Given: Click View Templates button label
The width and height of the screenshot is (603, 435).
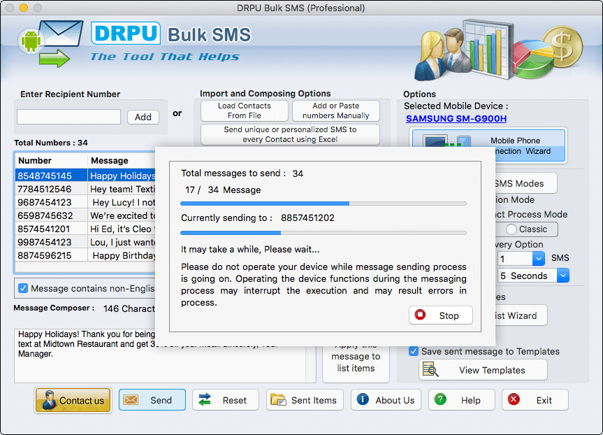Looking at the screenshot, I should point(492,371).
